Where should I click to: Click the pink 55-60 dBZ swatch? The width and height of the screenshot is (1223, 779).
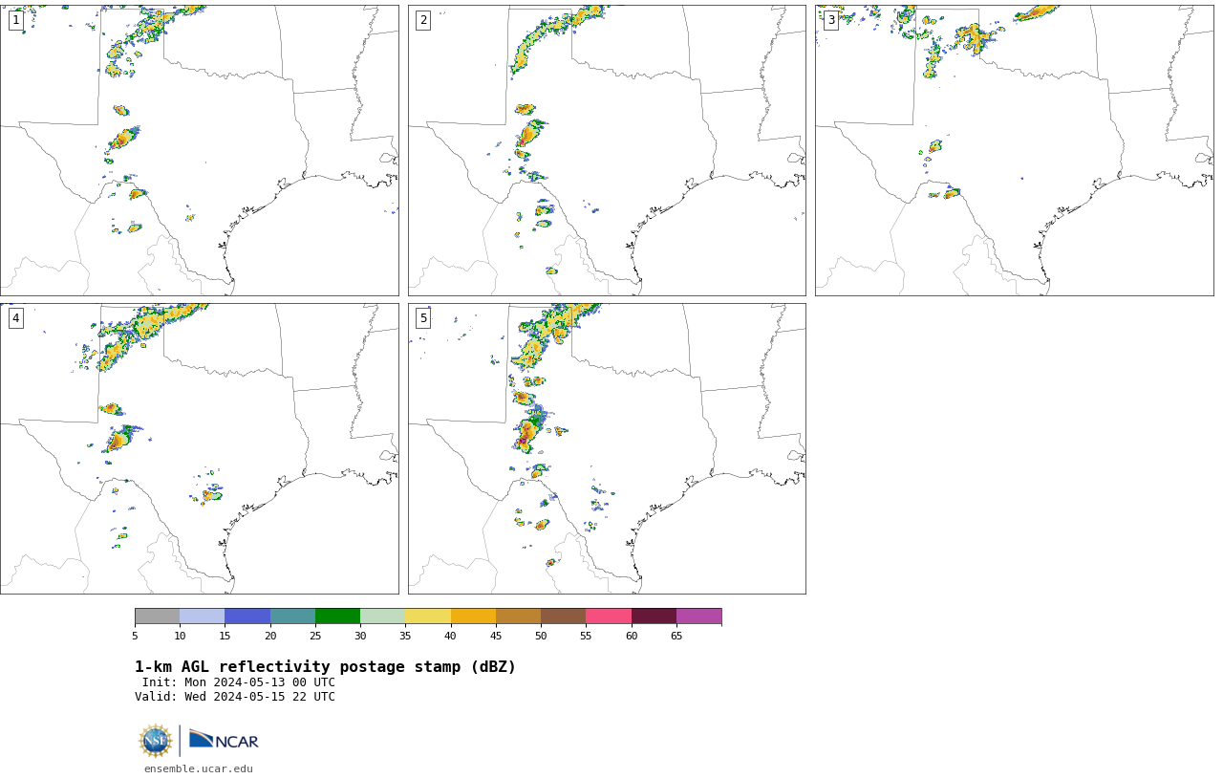click(x=609, y=616)
